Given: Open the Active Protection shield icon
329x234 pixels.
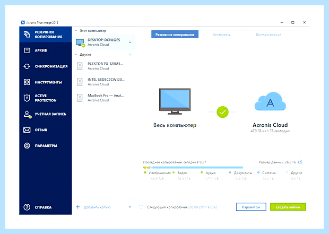Looking at the screenshot, I should click(x=27, y=98).
